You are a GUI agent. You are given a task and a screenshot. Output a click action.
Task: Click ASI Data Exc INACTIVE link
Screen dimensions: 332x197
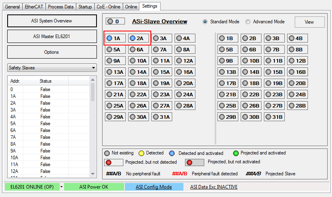[213, 187]
